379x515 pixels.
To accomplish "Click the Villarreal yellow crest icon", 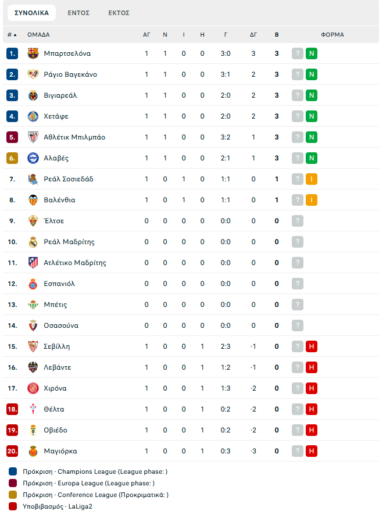I will (33, 95).
